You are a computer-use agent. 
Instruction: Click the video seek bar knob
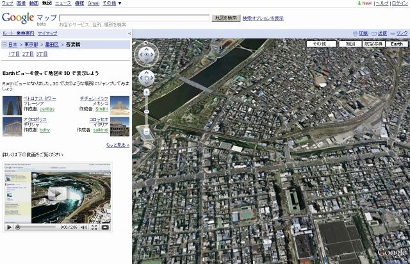point(18,227)
